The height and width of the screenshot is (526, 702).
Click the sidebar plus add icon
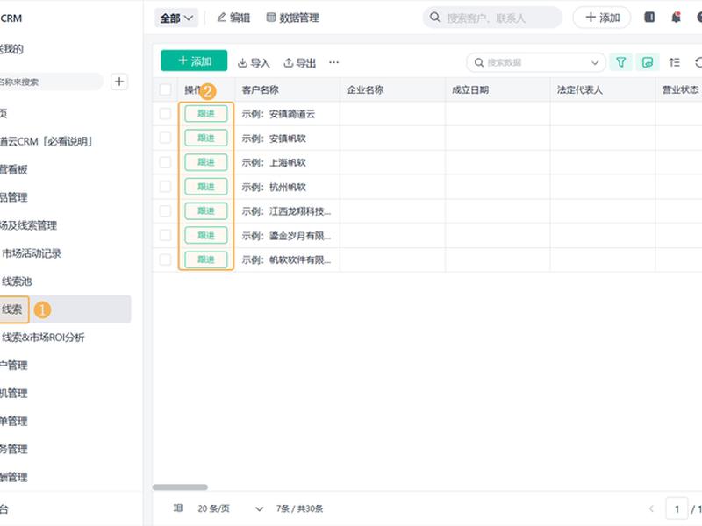[x=119, y=82]
